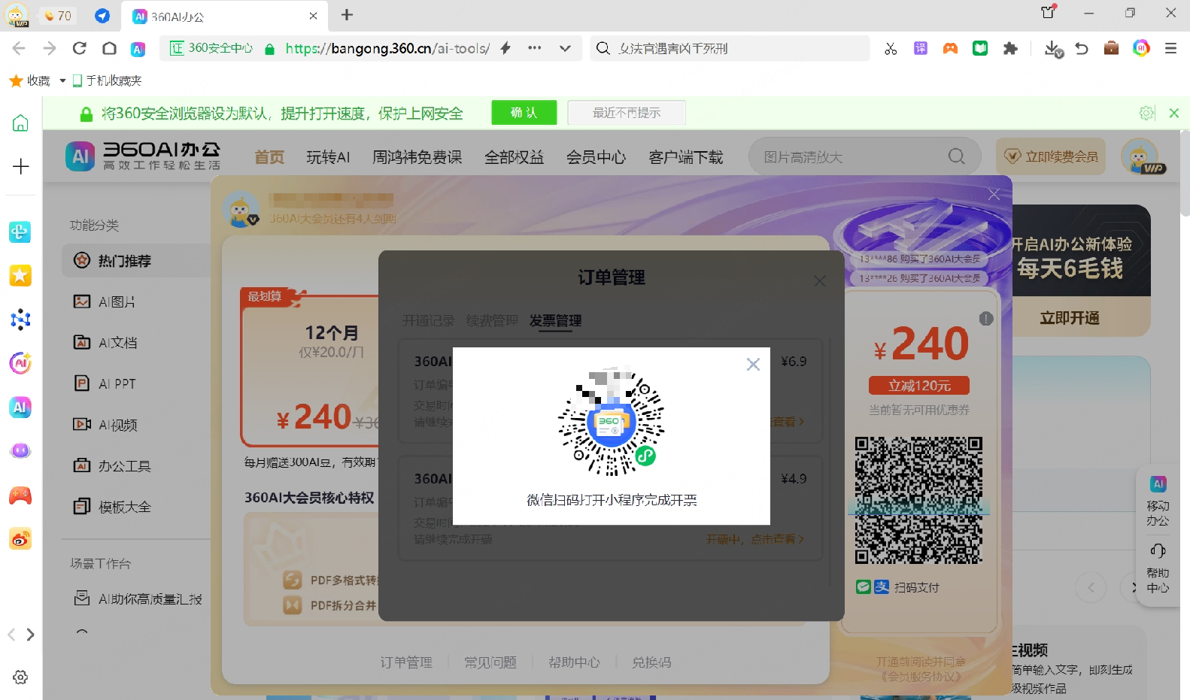Open the browser hamburger main menu
The image size is (1190, 700).
point(1170,49)
